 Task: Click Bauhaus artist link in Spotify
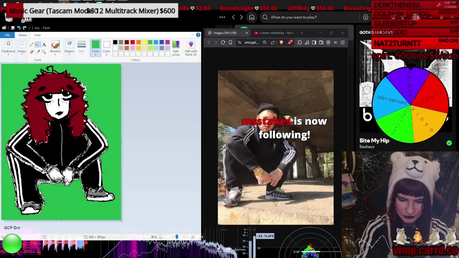point(367,147)
